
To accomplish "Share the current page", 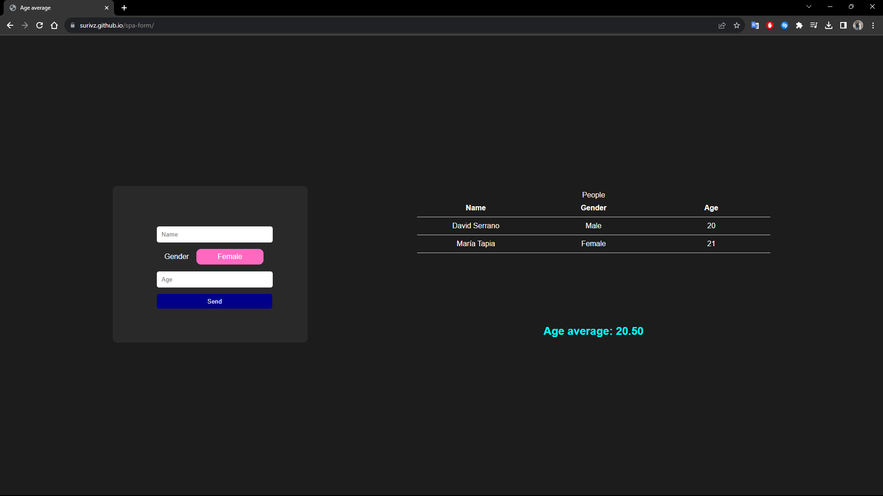I will point(722,25).
